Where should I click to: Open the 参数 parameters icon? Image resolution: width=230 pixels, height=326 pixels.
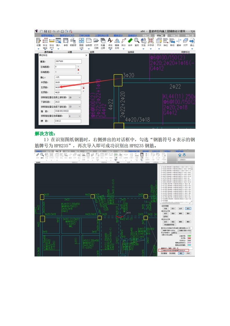(x=66, y=41)
